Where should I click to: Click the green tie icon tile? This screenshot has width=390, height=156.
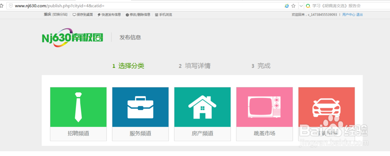point(78,107)
